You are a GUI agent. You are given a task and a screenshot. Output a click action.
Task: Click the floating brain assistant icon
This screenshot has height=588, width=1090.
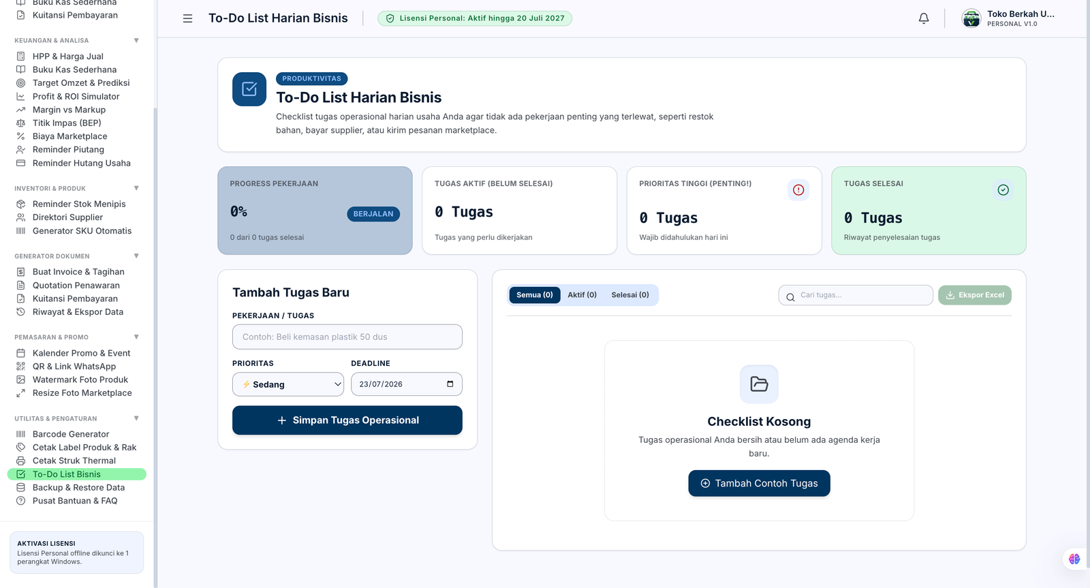tap(1074, 559)
